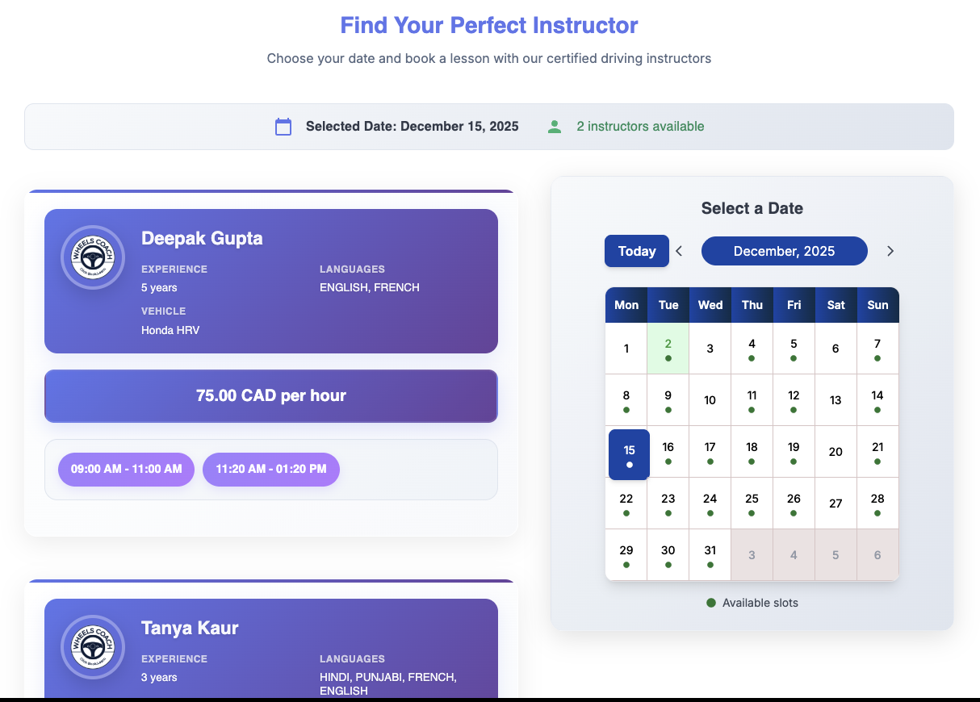
Task: Click the calendar icon beside Selected Date
Action: click(x=283, y=127)
